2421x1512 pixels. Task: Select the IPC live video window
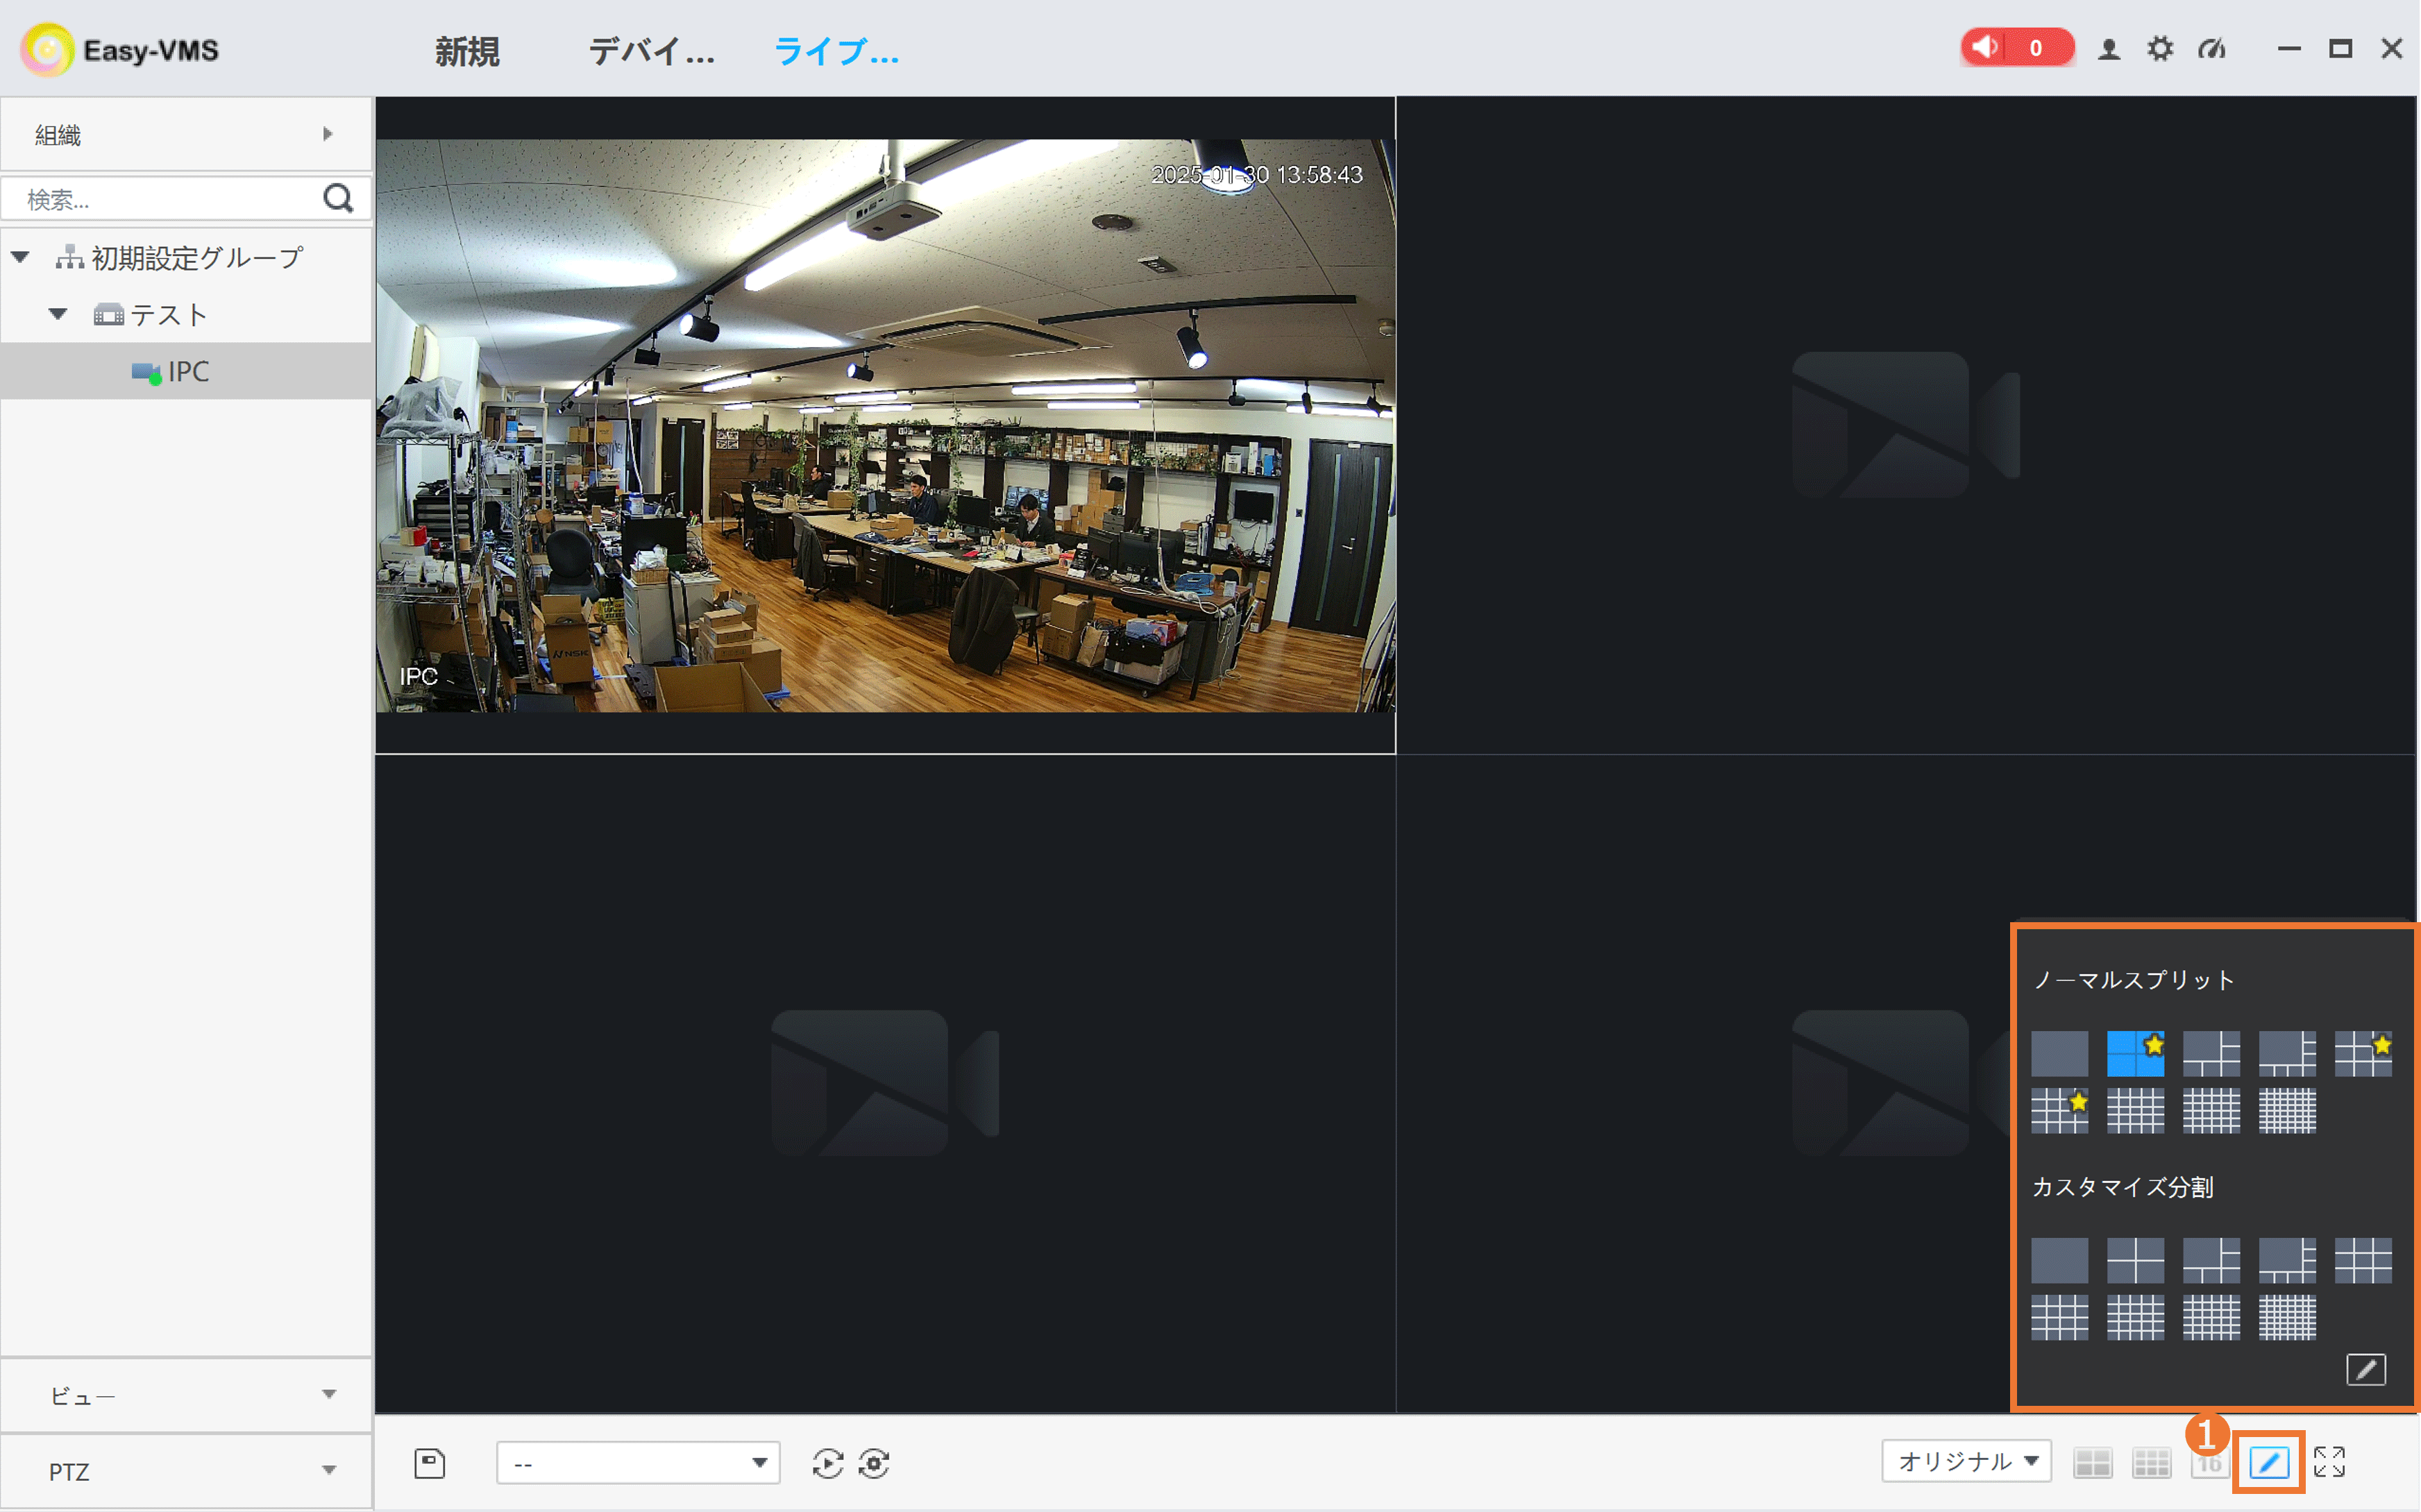(x=885, y=425)
